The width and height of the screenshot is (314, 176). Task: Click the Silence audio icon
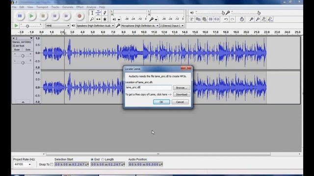[217, 19]
